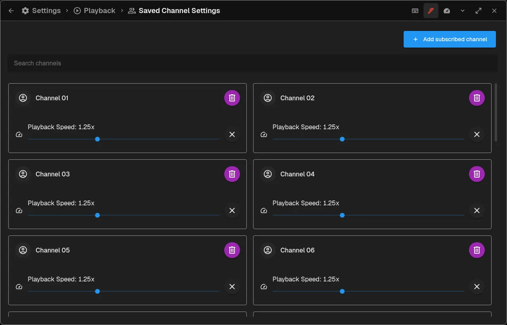The width and height of the screenshot is (507, 325).
Task: Click the Channel 05 avatar icon
Action: tap(23, 250)
